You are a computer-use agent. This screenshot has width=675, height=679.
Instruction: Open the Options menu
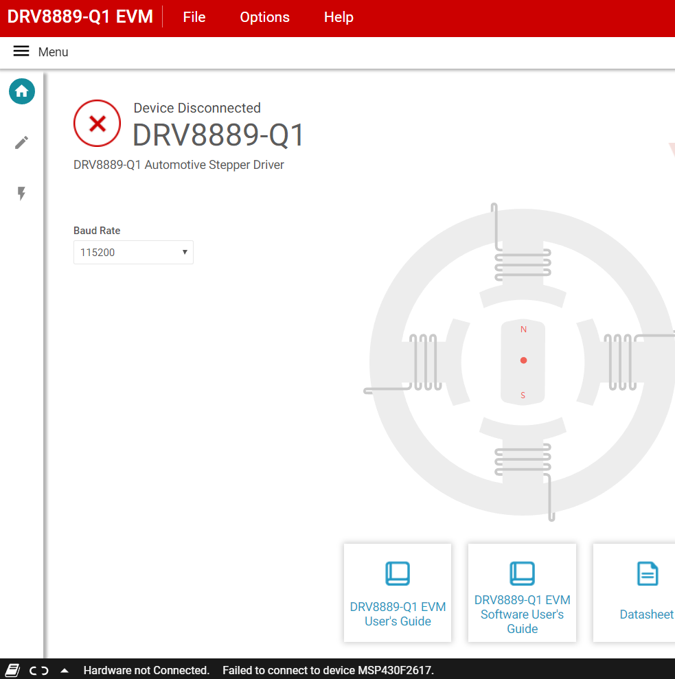click(265, 17)
